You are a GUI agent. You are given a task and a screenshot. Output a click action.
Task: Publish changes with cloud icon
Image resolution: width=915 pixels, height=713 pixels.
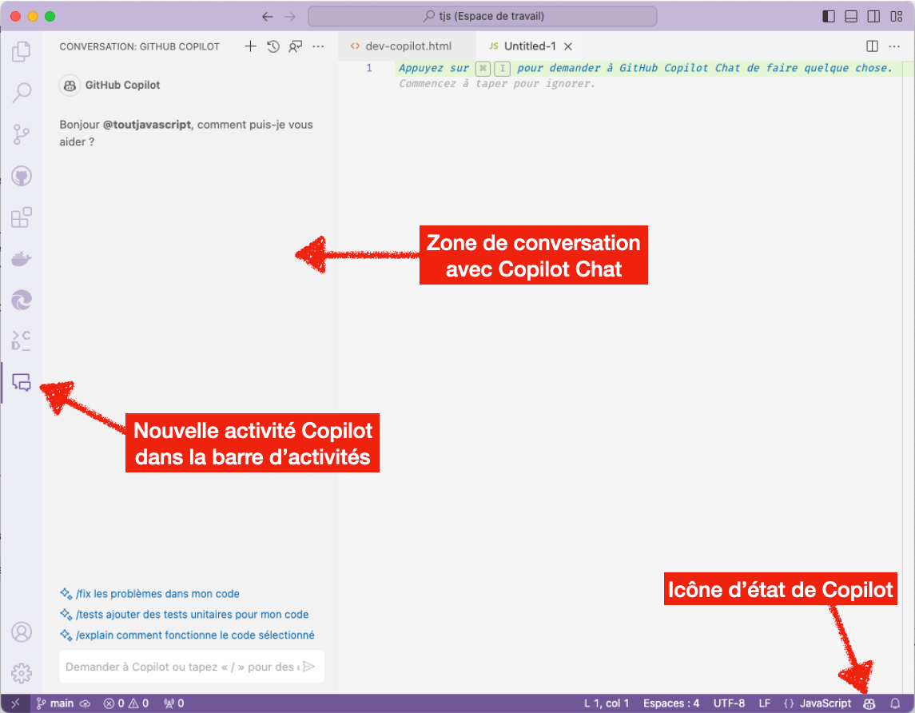pos(86,703)
